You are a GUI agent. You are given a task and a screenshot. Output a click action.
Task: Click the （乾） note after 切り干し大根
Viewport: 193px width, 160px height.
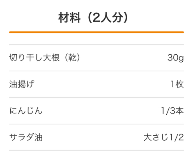point(72,58)
